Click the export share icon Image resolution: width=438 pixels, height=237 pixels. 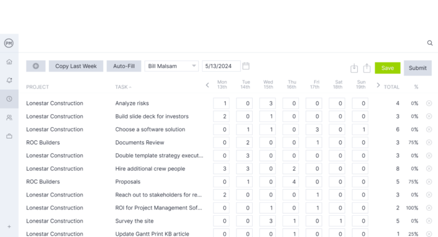(367, 68)
